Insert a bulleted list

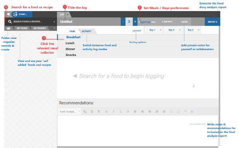point(171,111)
